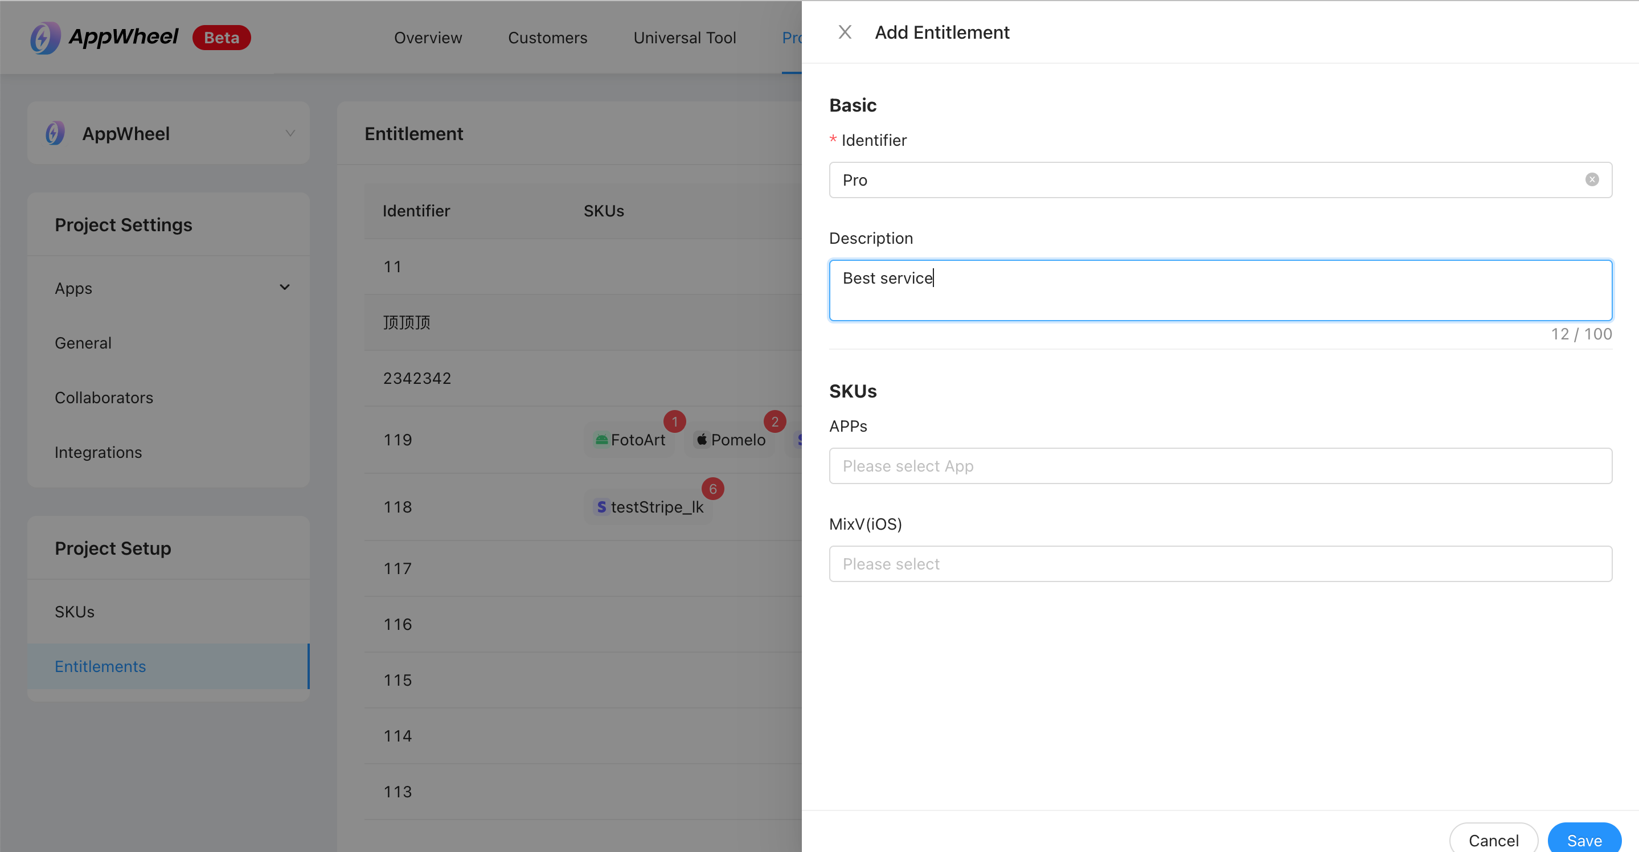Click the Cancel button

point(1493,839)
